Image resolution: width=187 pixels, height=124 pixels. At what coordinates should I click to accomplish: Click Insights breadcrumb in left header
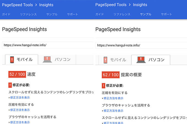(46, 5)
